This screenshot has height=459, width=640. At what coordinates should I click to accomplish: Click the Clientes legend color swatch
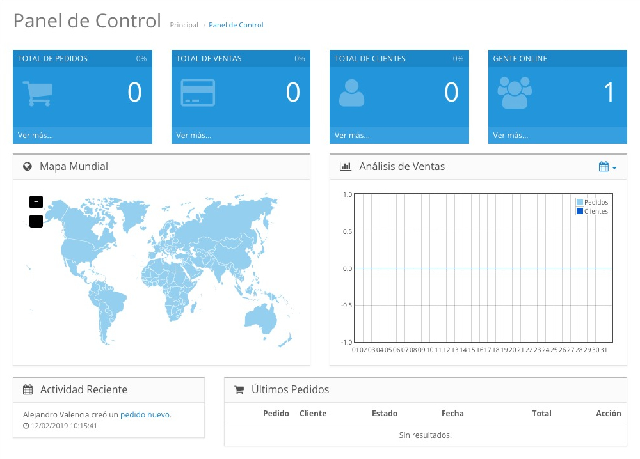580,211
